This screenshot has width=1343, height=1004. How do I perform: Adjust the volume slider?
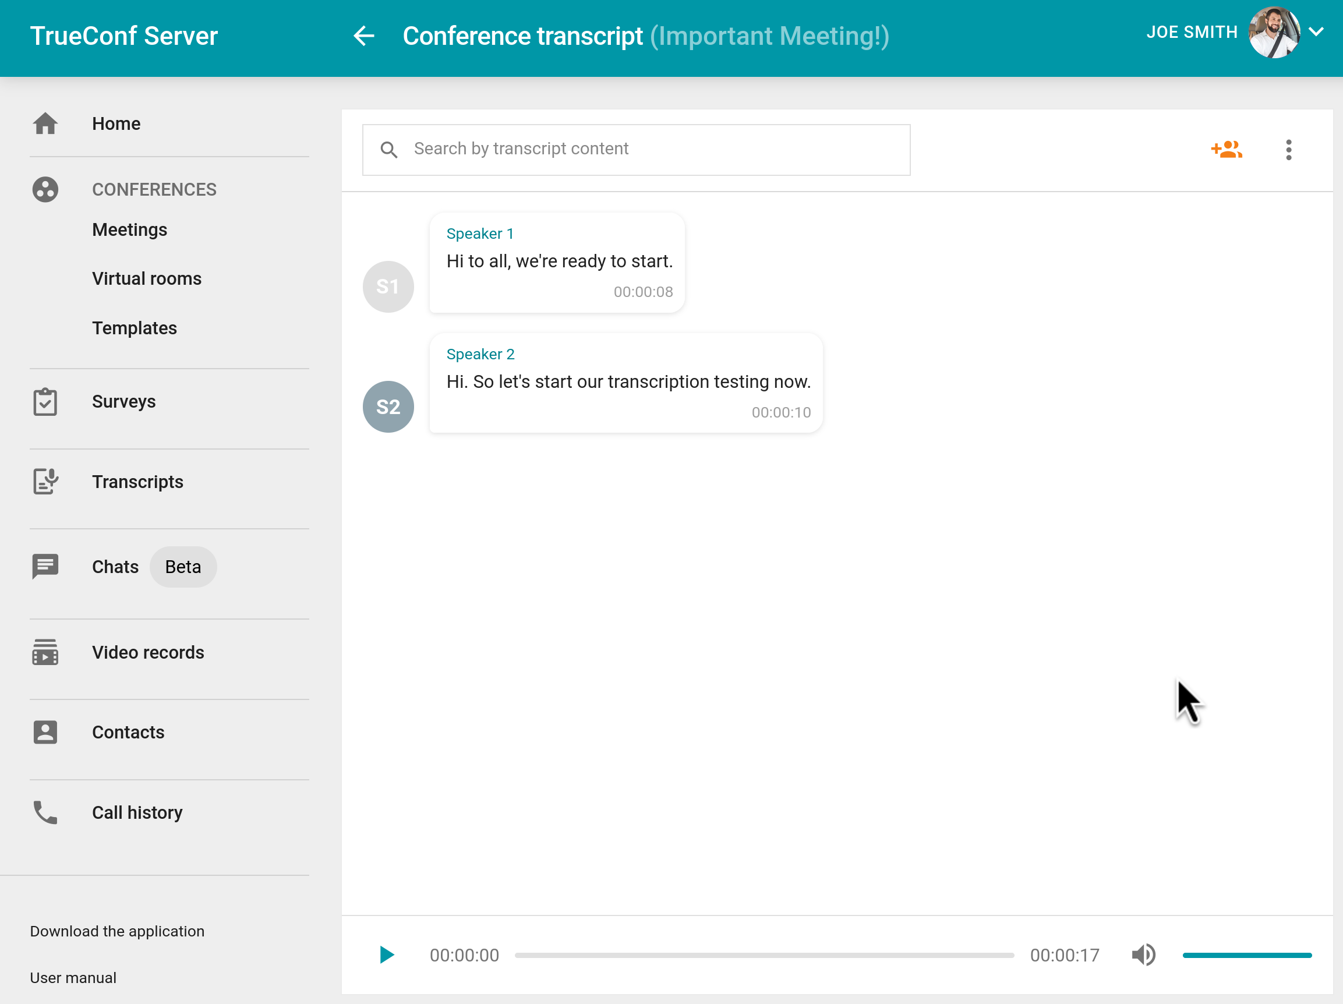[1247, 956]
